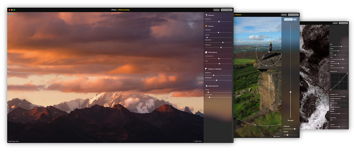Click the Exposure slider handle
Screen dimensions: 354x153
point(219,21)
